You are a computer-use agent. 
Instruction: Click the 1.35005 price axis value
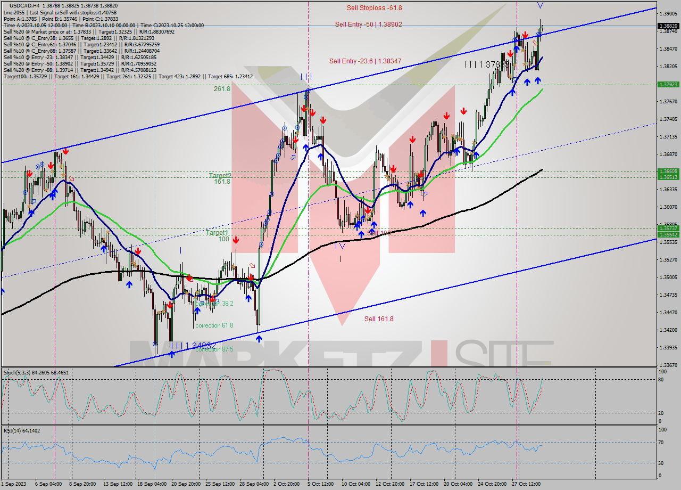point(669,277)
